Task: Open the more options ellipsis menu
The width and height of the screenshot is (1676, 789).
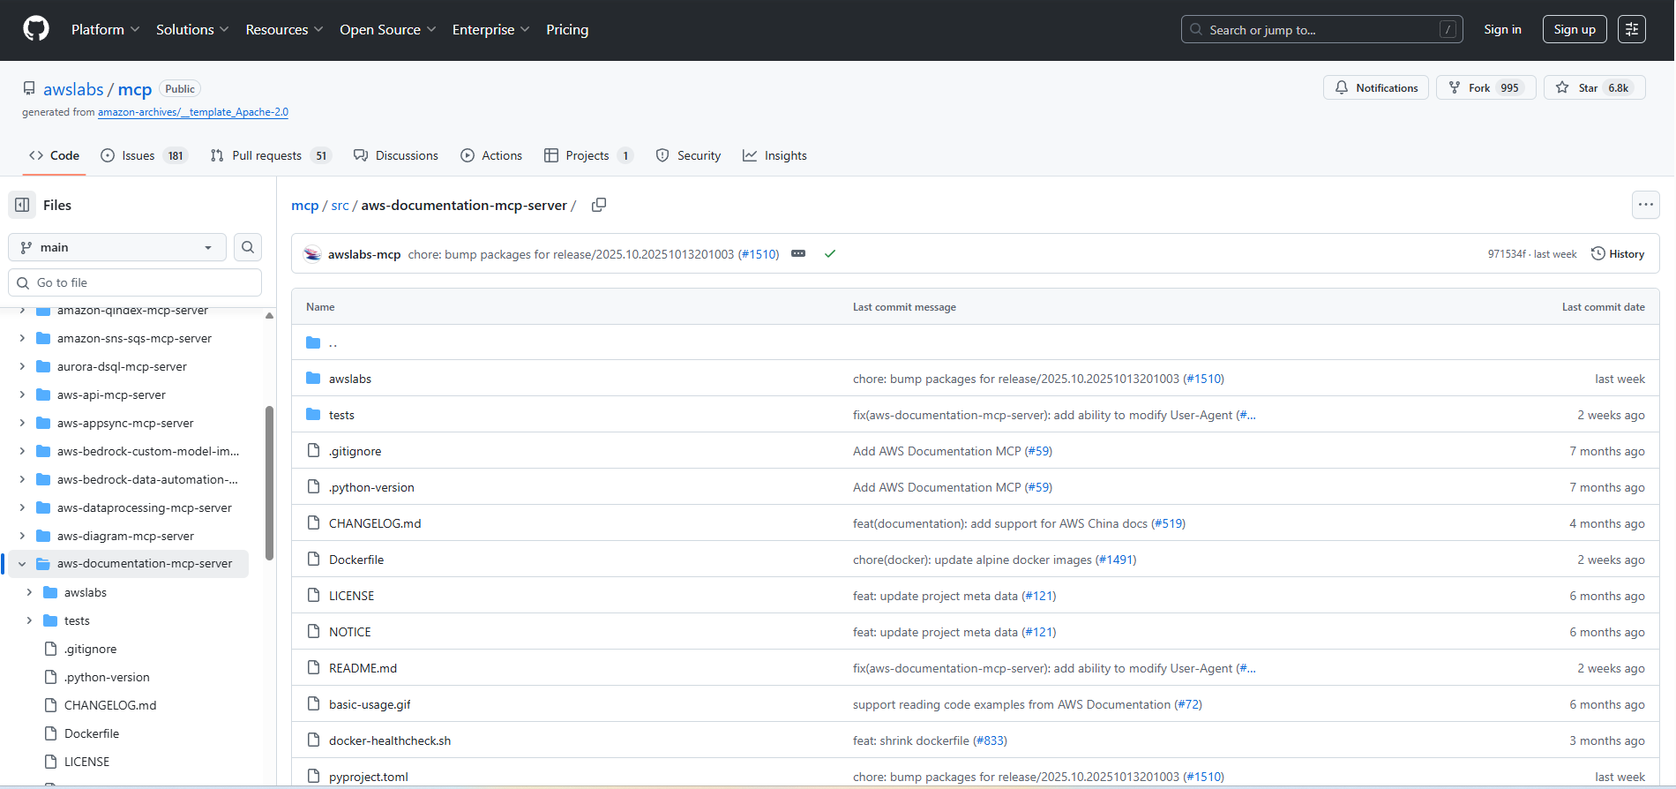Action: point(1645,205)
